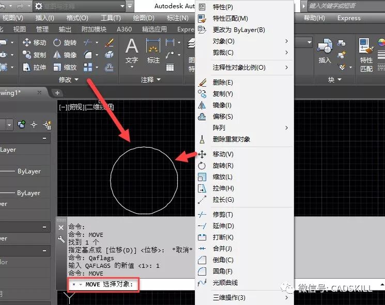Click the workspace gear icon in the title bar
The height and width of the screenshot is (305, 385).
coord(39,6)
